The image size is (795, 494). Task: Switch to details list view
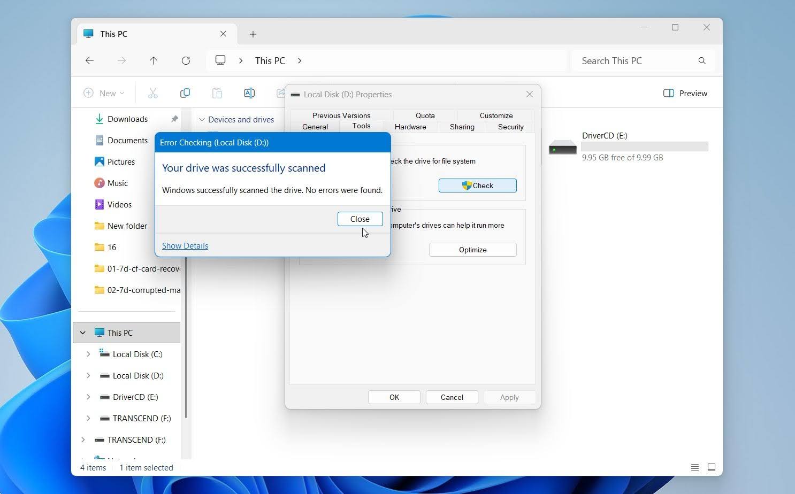[x=695, y=467]
